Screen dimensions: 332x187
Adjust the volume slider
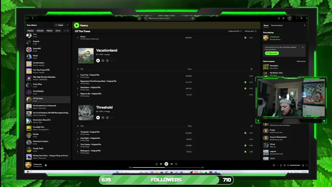pyautogui.click(x=295, y=165)
